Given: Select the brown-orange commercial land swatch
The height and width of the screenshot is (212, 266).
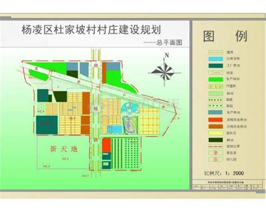Looking at the screenshot, I should coord(215,126).
